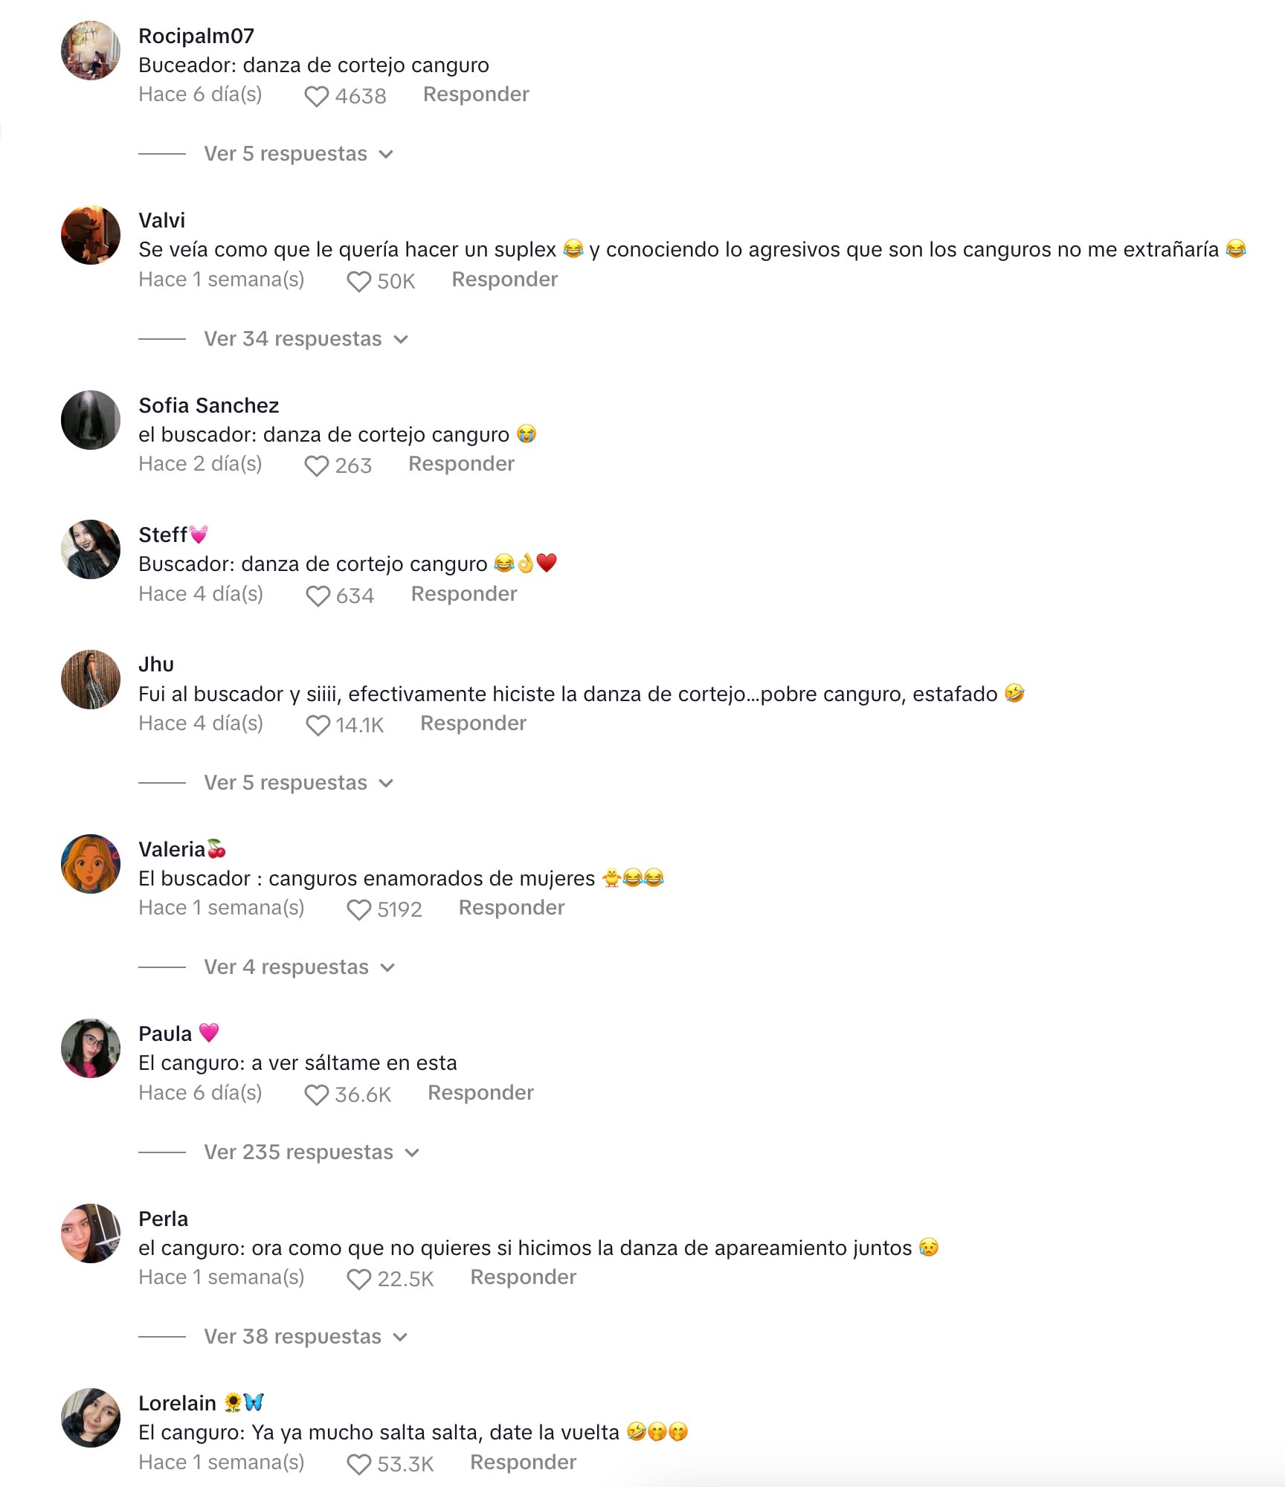The image size is (1285, 1487).
Task: Show Ver 38 respuestas under Perla
Action: click(x=306, y=1337)
